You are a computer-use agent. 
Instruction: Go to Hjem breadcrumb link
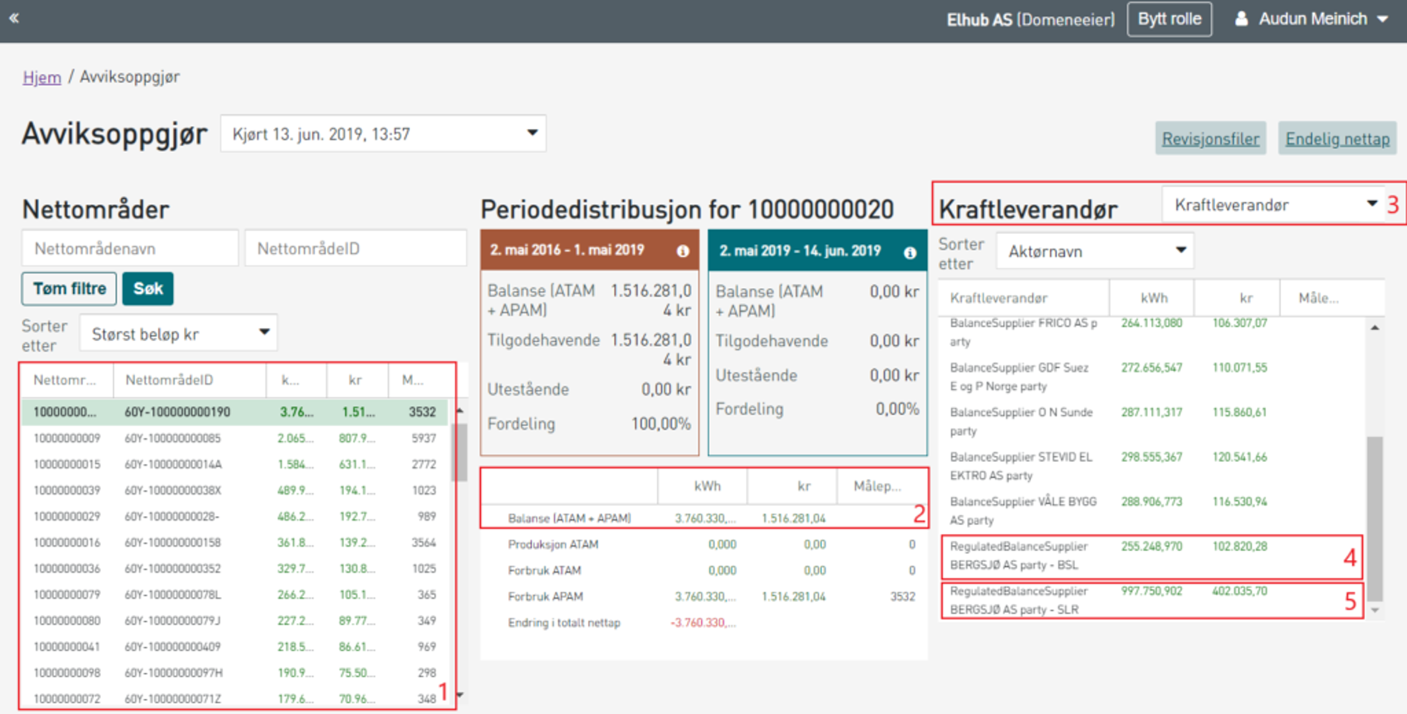pos(41,77)
